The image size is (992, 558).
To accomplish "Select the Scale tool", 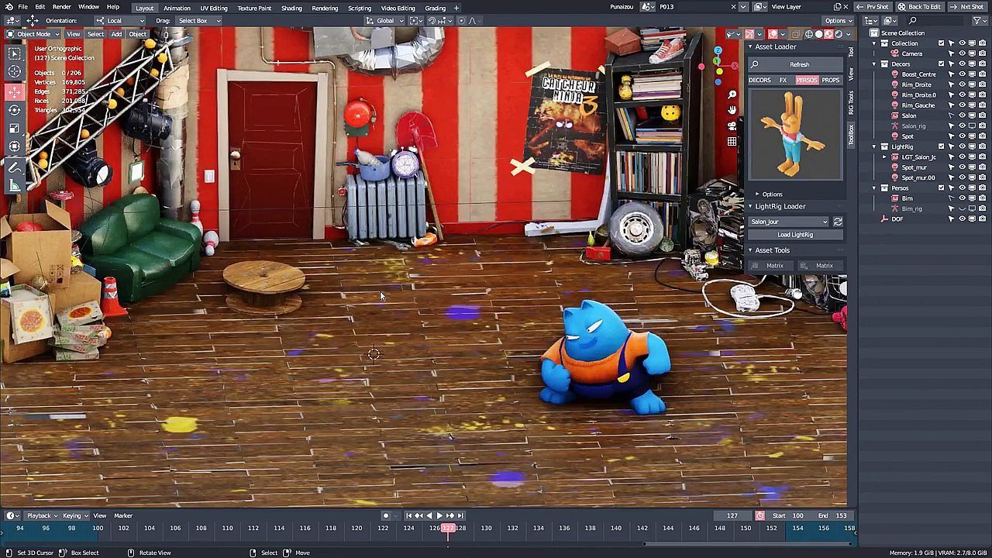I will 15,129.
